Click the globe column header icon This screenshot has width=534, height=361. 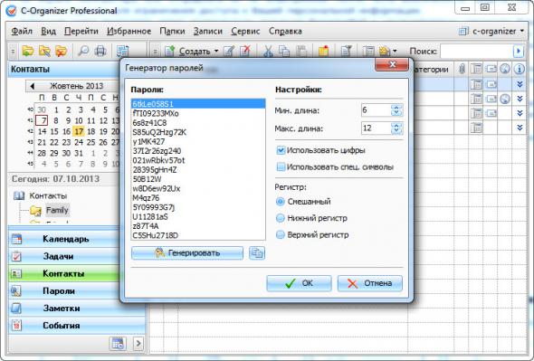click(505, 69)
